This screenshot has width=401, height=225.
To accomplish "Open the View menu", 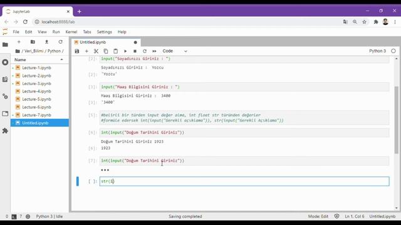I will [42, 32].
